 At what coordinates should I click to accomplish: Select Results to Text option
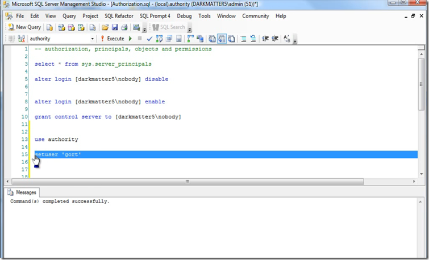pos(212,39)
